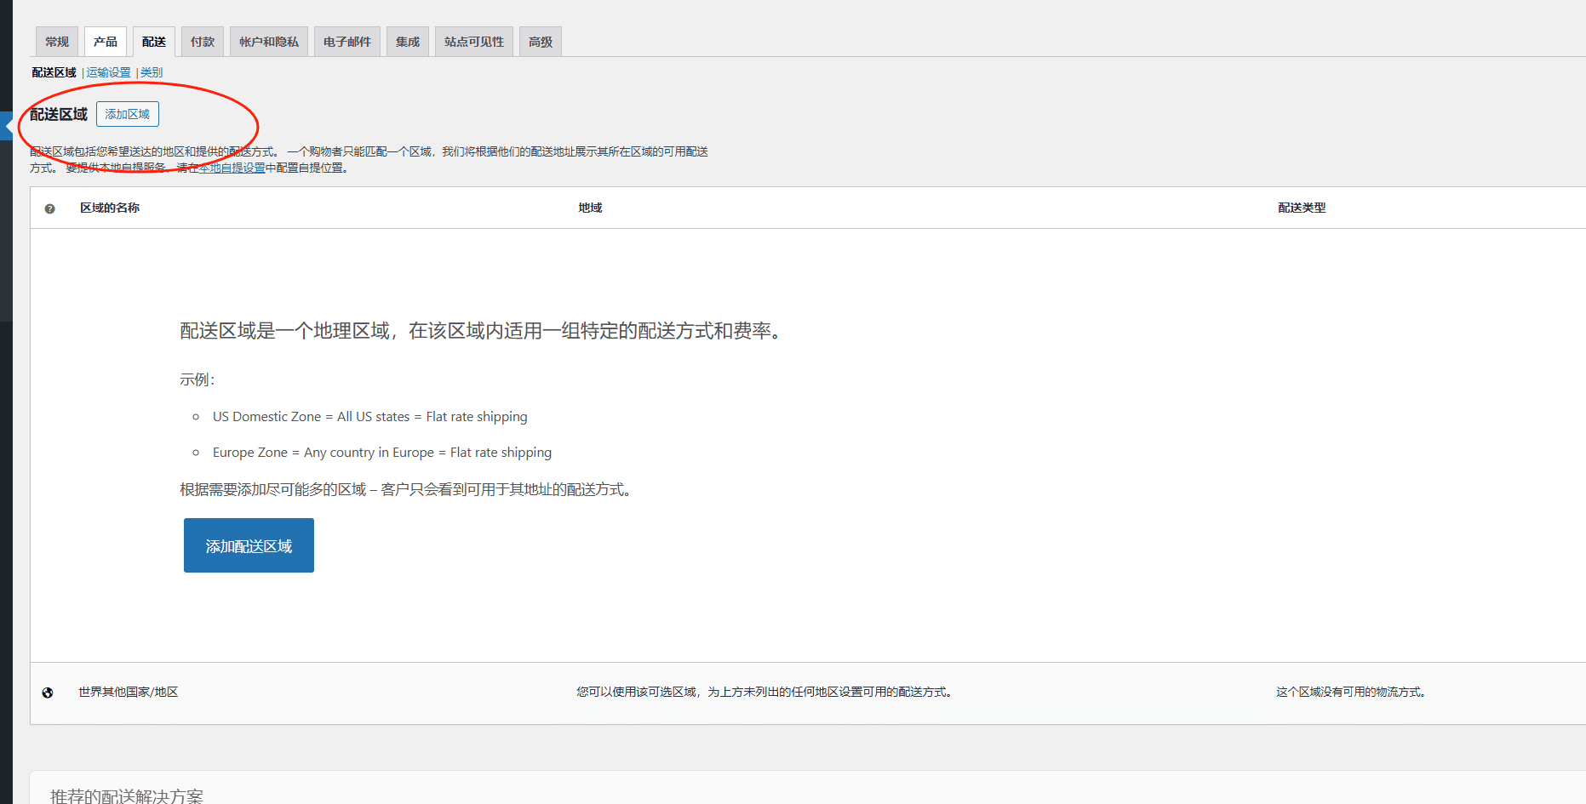Switch to the 产品 tab
Viewport: 1586px width, 804px height.
click(106, 42)
